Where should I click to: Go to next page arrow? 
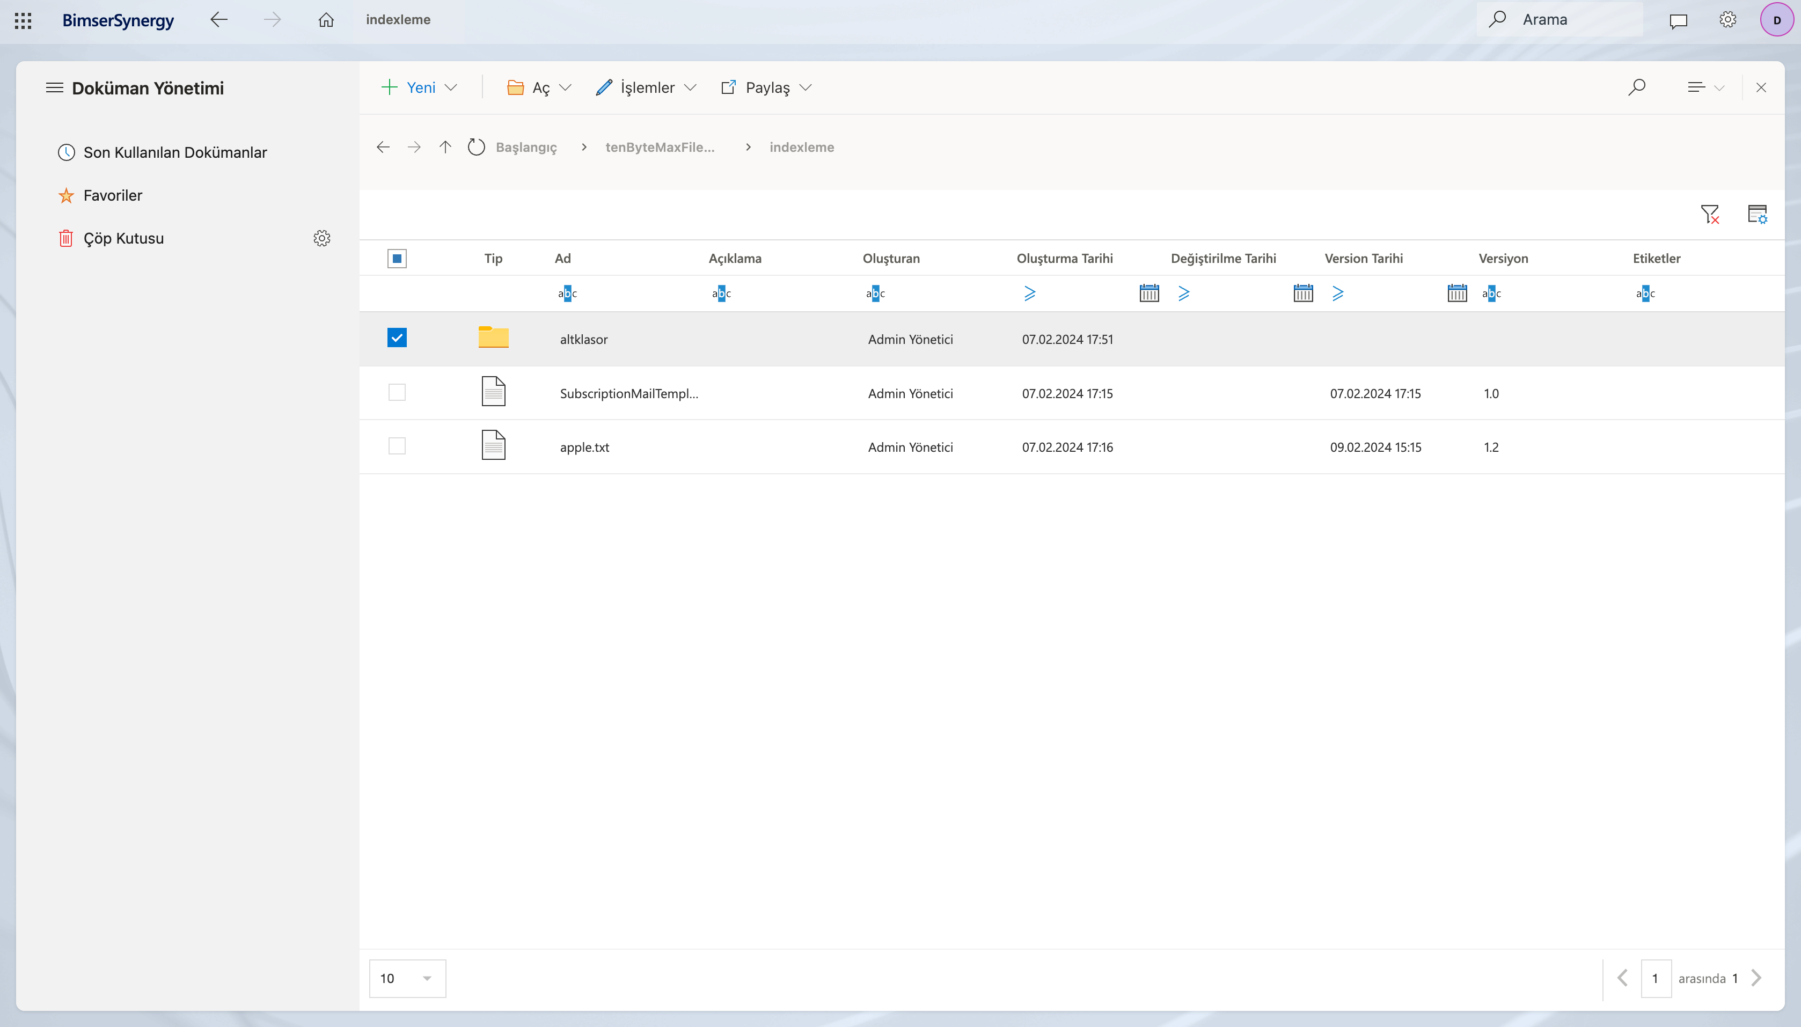pyautogui.click(x=1756, y=978)
